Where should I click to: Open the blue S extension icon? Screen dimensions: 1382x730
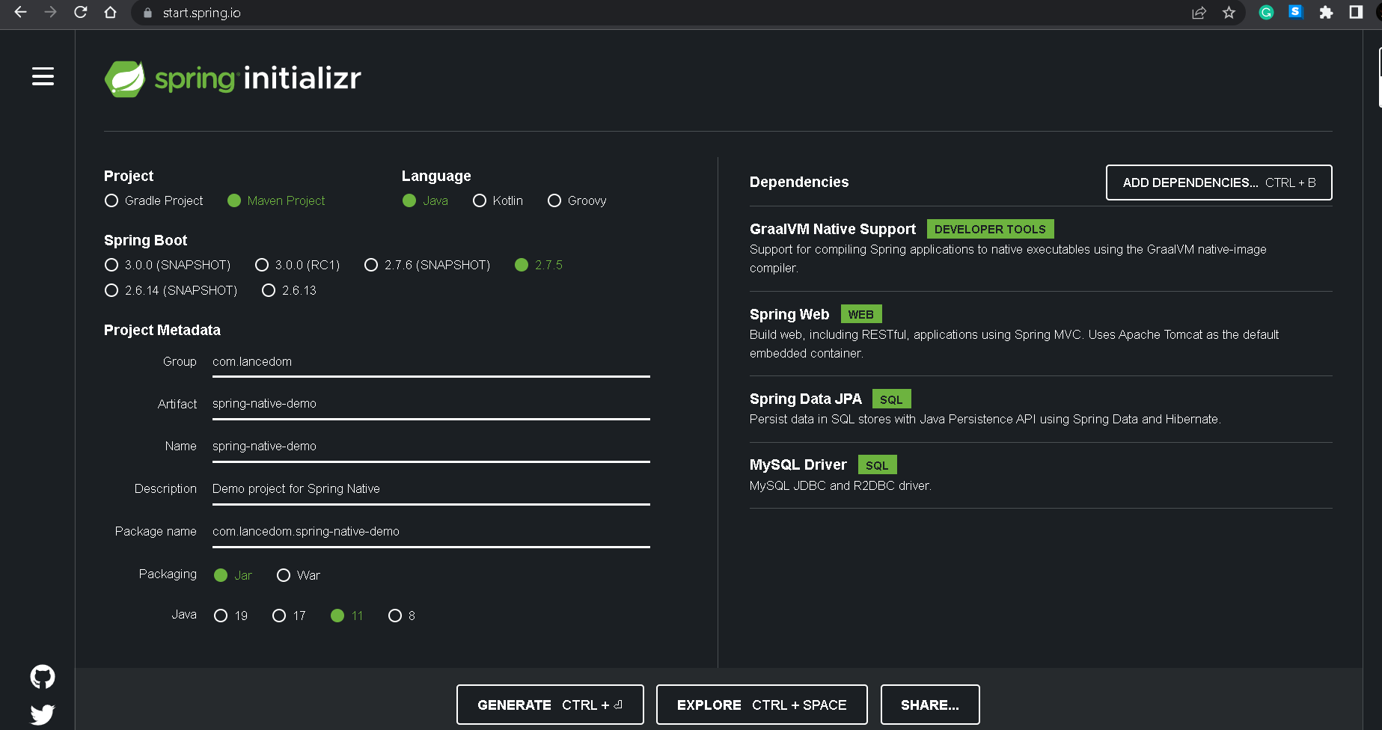tap(1296, 11)
